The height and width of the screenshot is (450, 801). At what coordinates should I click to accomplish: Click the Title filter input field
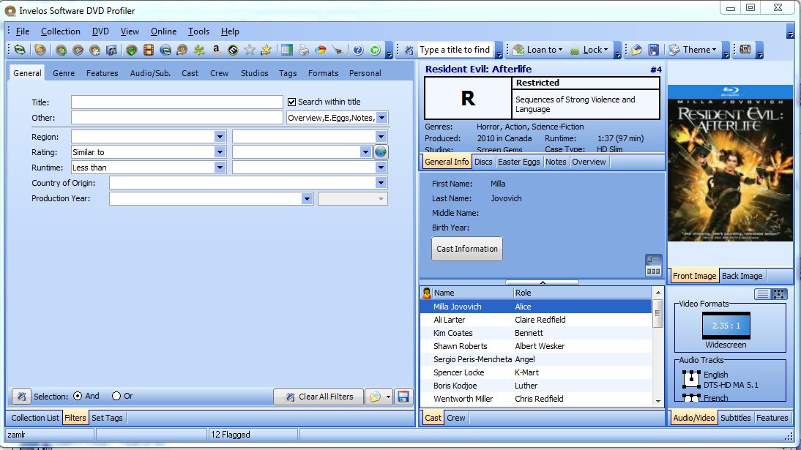(x=176, y=102)
